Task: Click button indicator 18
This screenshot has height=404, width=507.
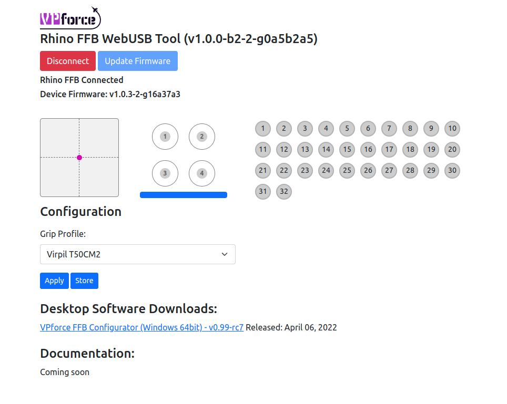Action: 410,150
